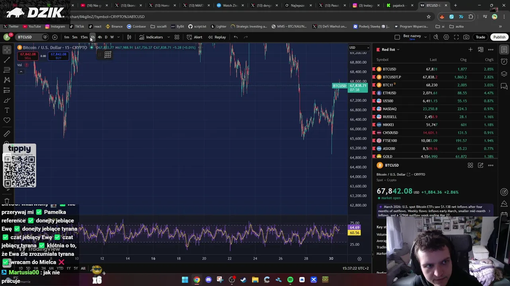Switch to the Watch Zle browser tab
This screenshot has height=286, width=510.
[230, 6]
